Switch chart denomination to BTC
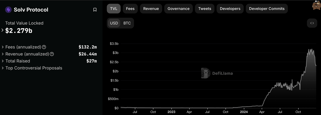Screen dimensions: 321x115 pyautogui.click(x=127, y=23)
